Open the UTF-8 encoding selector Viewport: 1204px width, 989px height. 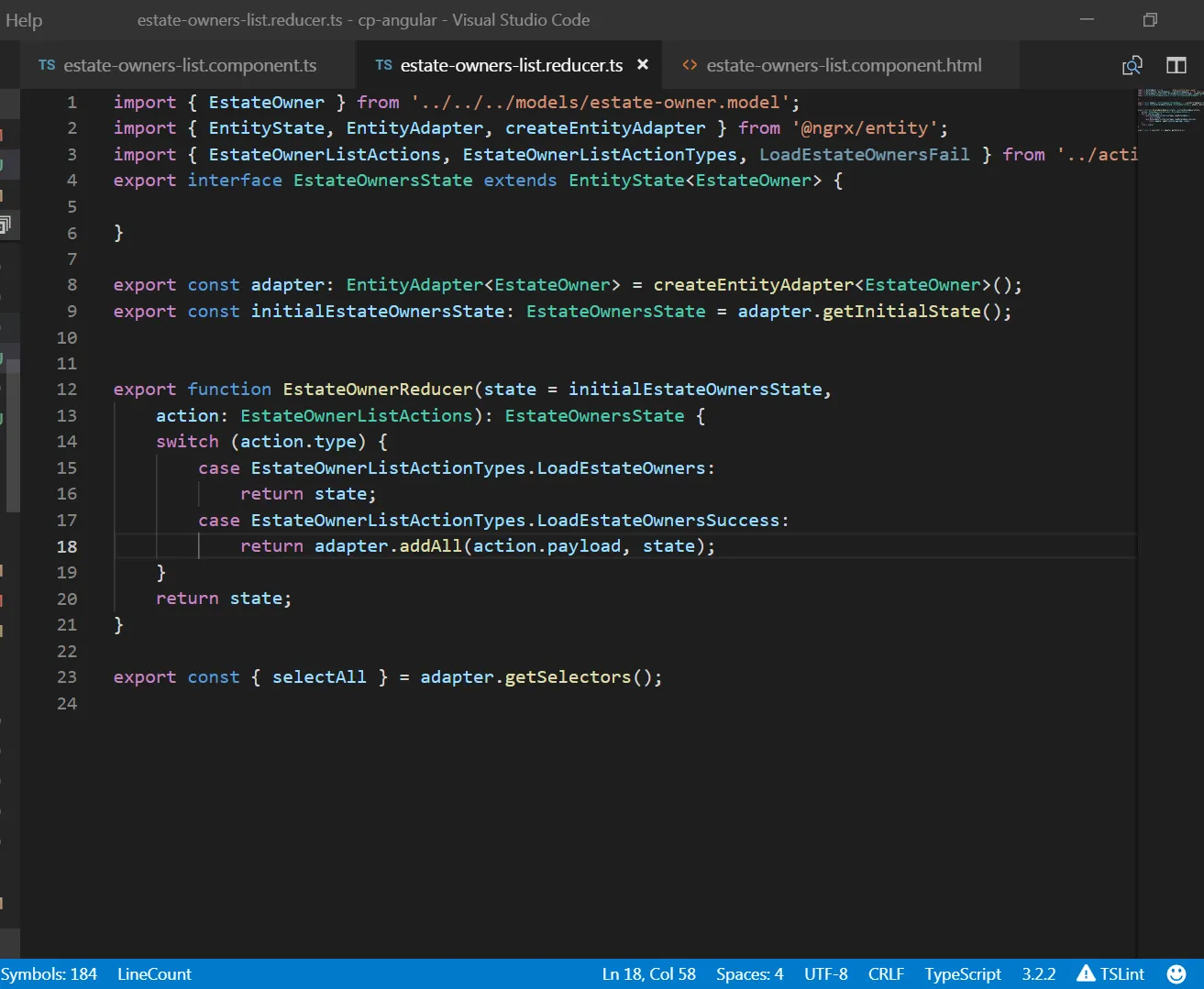[825, 973]
